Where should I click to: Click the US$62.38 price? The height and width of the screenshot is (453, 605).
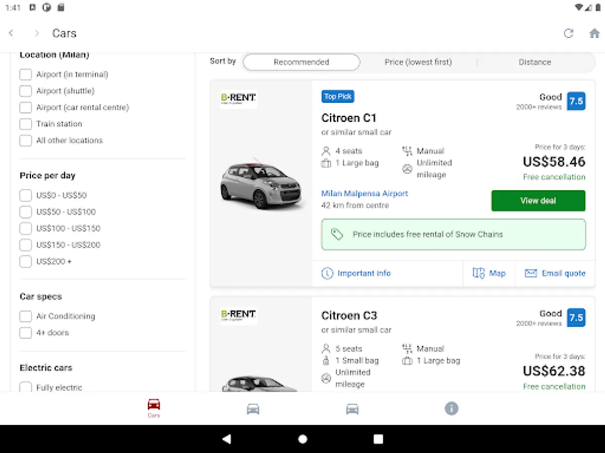(554, 371)
